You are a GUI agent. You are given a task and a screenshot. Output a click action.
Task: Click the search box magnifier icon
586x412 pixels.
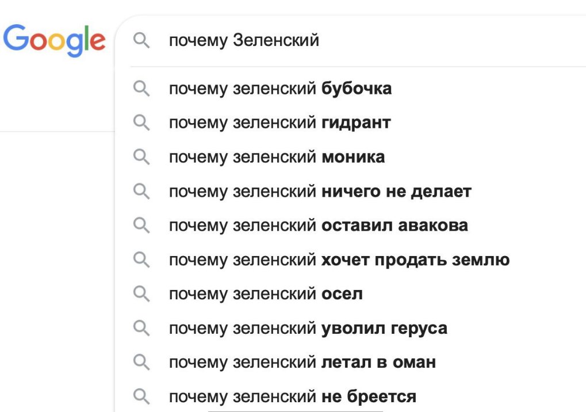141,41
